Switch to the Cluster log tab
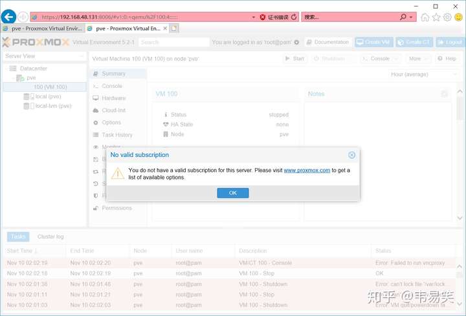 coord(50,237)
